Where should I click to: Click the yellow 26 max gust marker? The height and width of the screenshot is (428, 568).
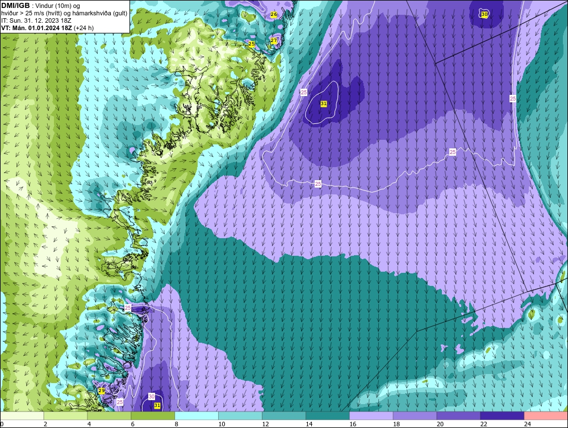point(274,15)
